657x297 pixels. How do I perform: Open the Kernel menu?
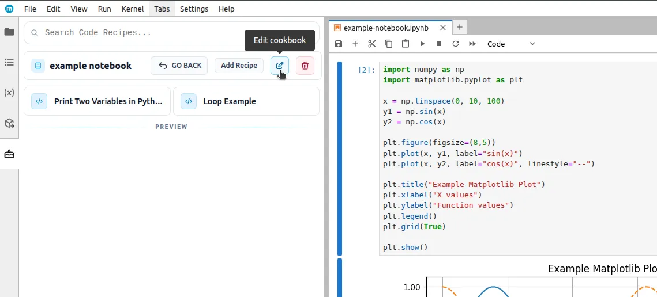point(133,9)
